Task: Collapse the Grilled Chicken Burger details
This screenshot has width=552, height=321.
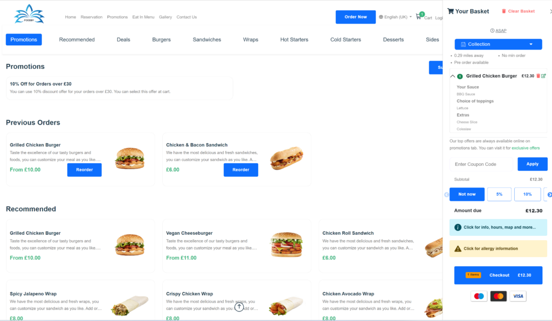Action: [x=452, y=76]
